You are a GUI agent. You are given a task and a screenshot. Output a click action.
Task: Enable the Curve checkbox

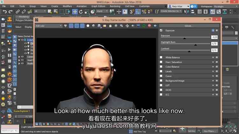point(161,76)
